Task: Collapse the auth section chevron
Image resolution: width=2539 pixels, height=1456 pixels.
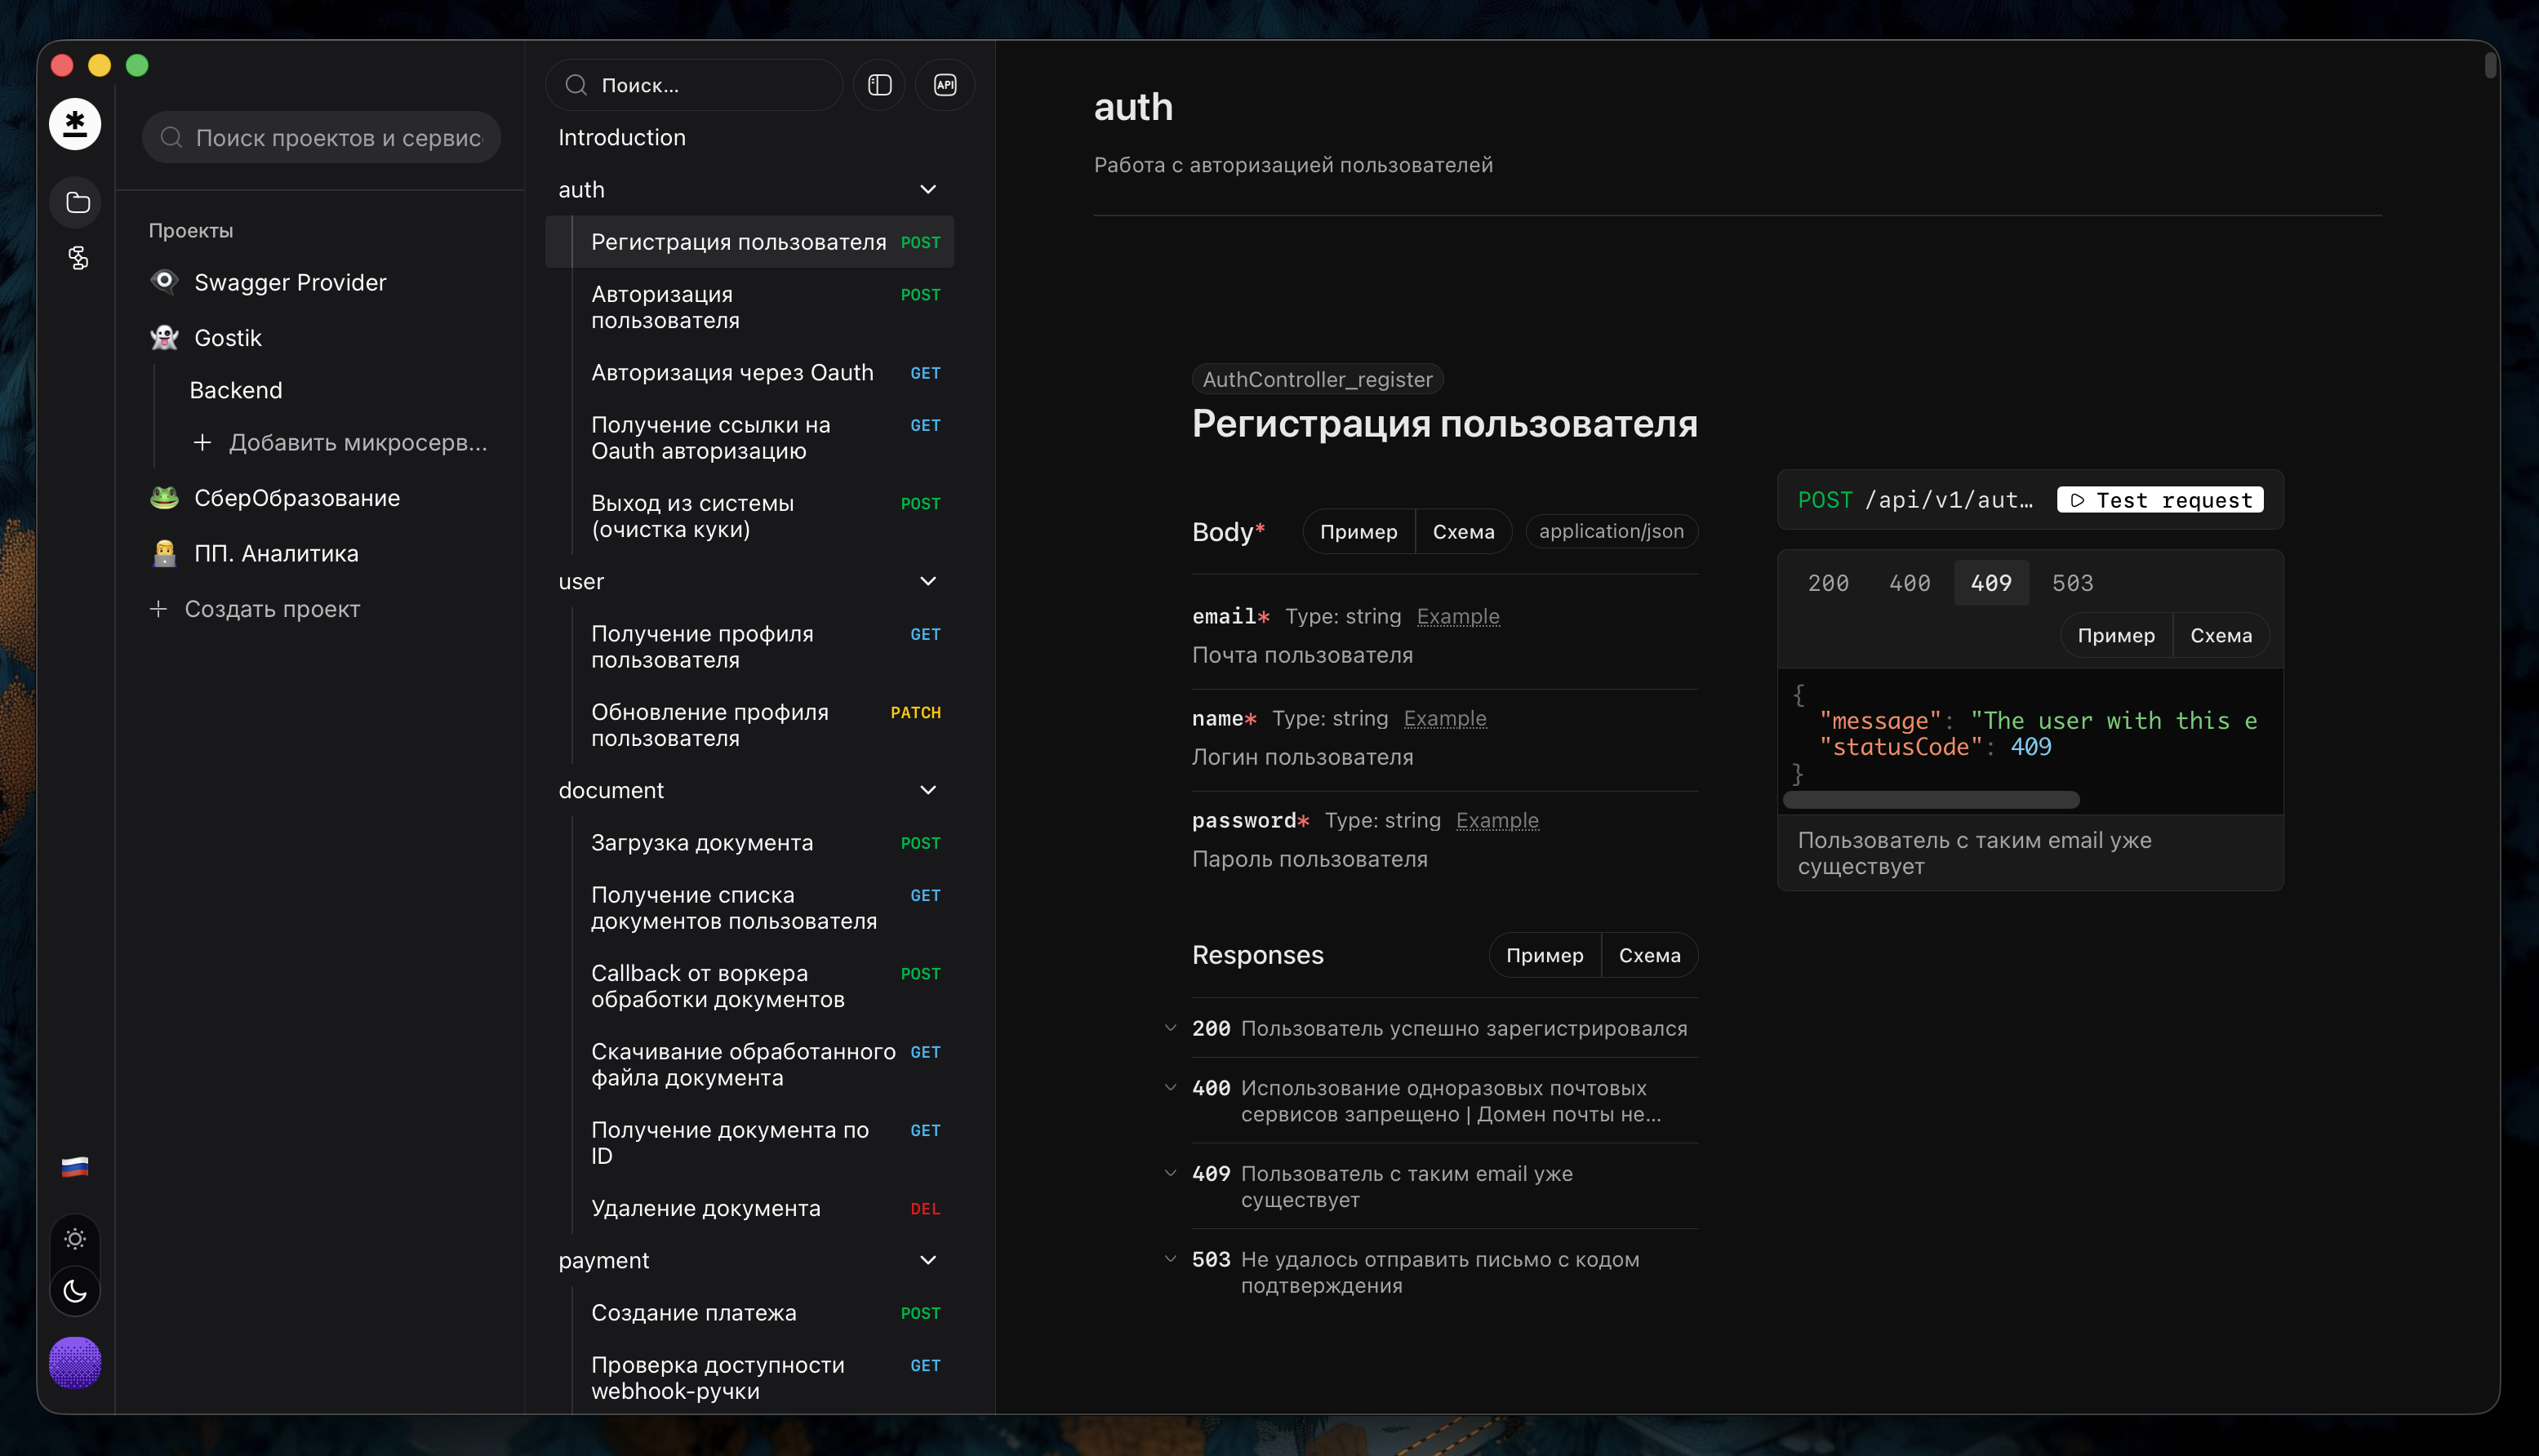Action: point(928,189)
